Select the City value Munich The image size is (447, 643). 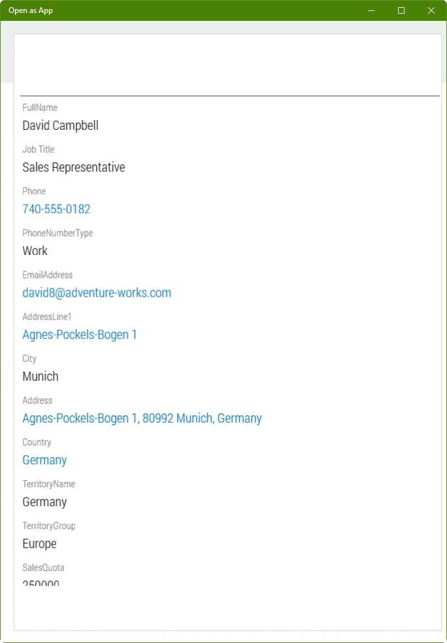point(40,376)
